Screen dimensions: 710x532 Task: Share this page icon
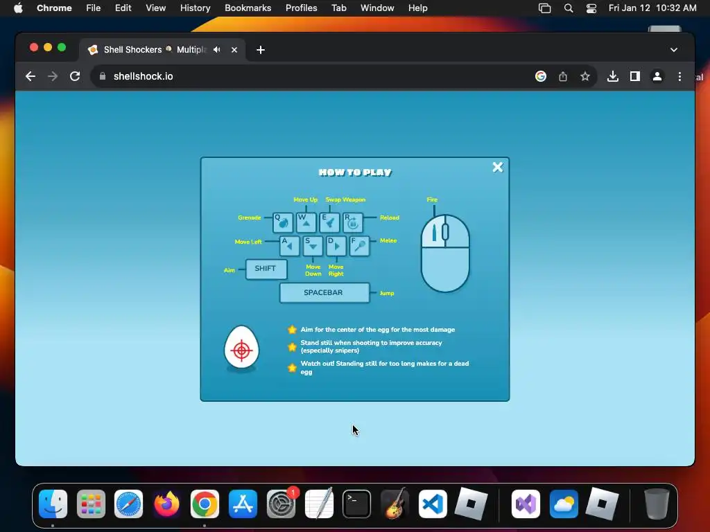tap(563, 76)
